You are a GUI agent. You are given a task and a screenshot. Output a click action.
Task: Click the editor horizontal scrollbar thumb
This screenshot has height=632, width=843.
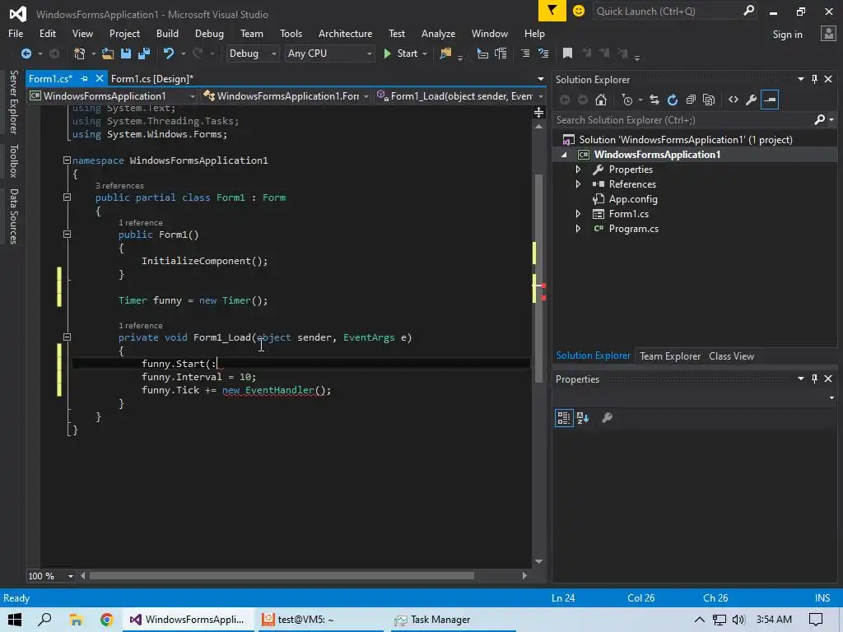[282, 575]
